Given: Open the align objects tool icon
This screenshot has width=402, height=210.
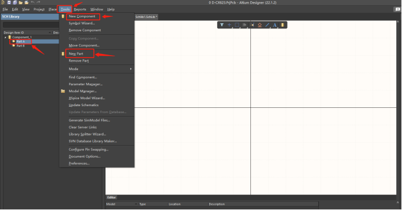Looking at the screenshot, I should [x=245, y=25].
